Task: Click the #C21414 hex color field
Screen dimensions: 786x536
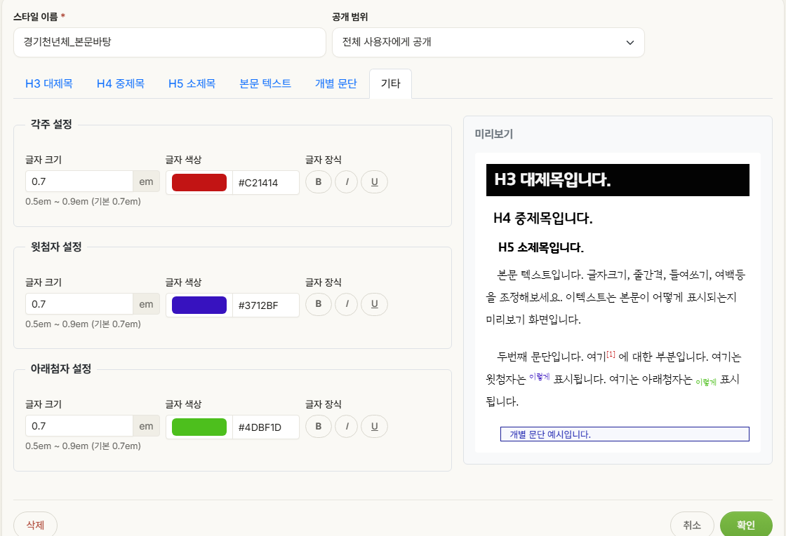Action: tap(266, 183)
